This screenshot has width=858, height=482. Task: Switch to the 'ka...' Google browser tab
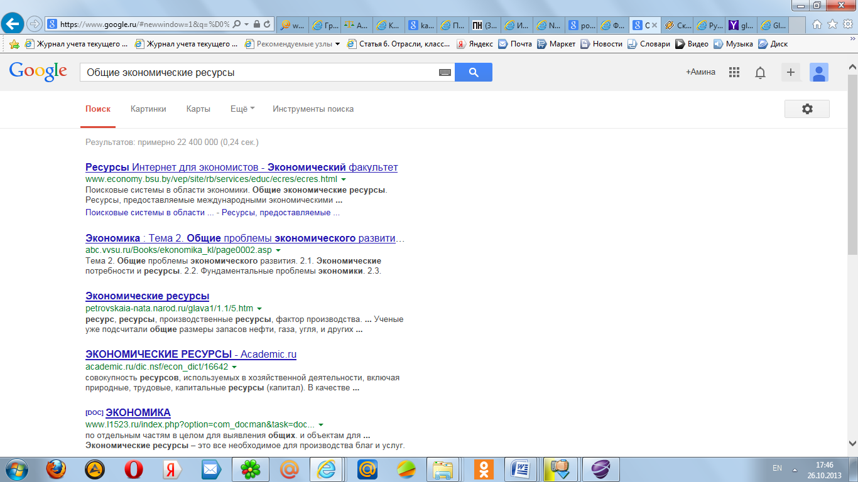point(421,25)
